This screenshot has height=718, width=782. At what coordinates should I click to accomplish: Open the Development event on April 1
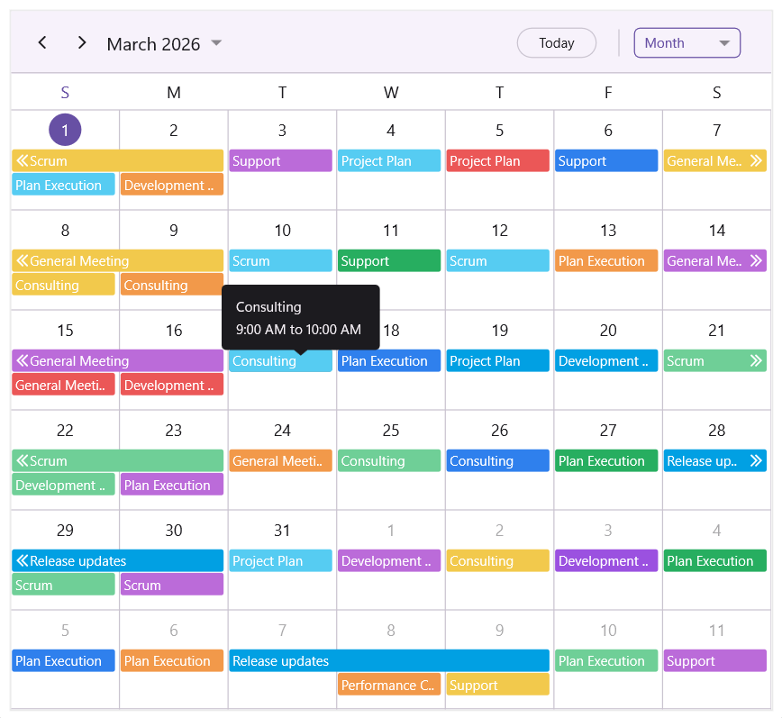coord(389,560)
